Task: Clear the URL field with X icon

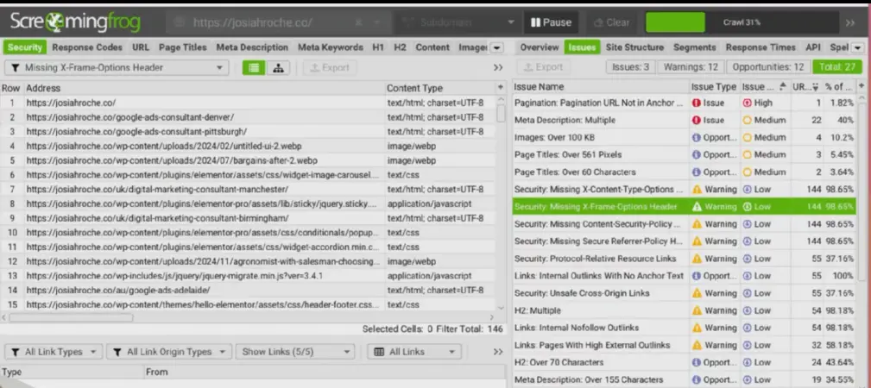Action: click(359, 22)
